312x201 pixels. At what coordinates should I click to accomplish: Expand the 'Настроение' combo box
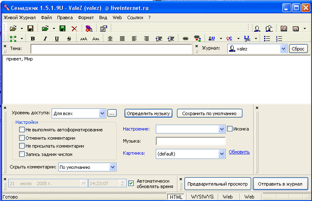point(222,129)
